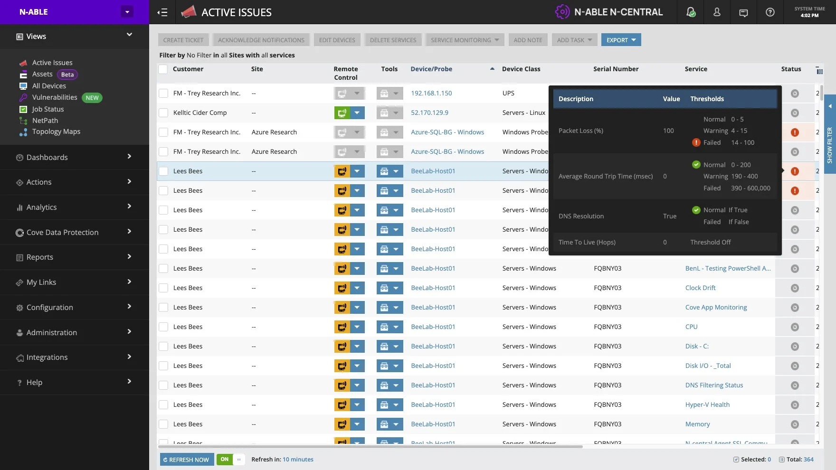Click tools icon in Cove App Monitoring row
Screen dimensions: 836x470
(x=384, y=307)
